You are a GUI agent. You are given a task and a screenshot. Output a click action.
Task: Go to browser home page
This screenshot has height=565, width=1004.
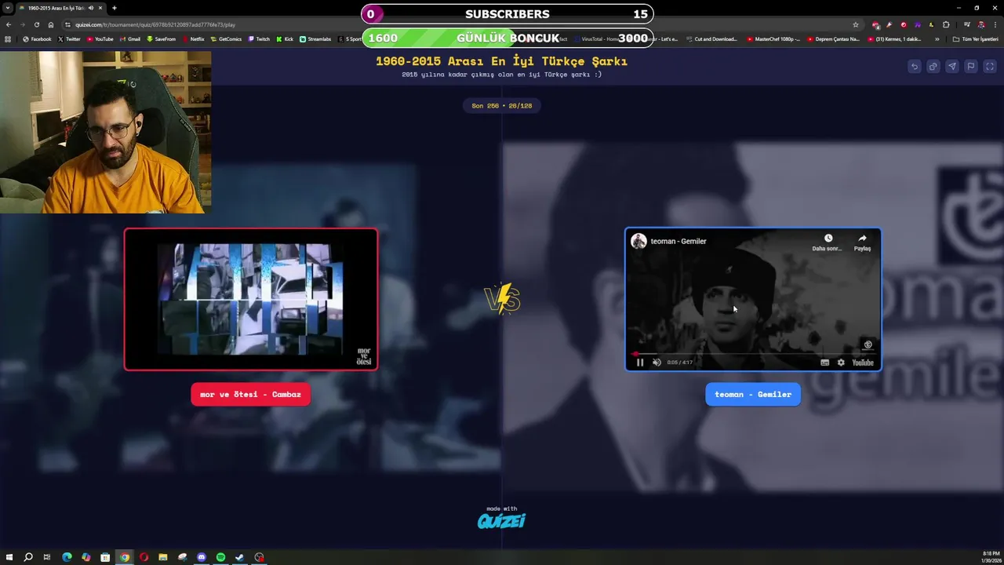(x=51, y=24)
